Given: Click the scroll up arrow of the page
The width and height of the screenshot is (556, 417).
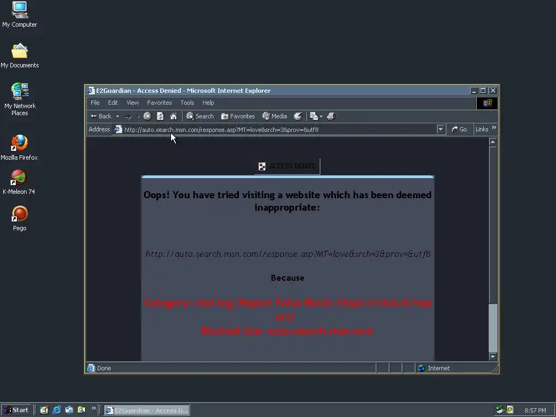Looking at the screenshot, I should coord(492,142).
